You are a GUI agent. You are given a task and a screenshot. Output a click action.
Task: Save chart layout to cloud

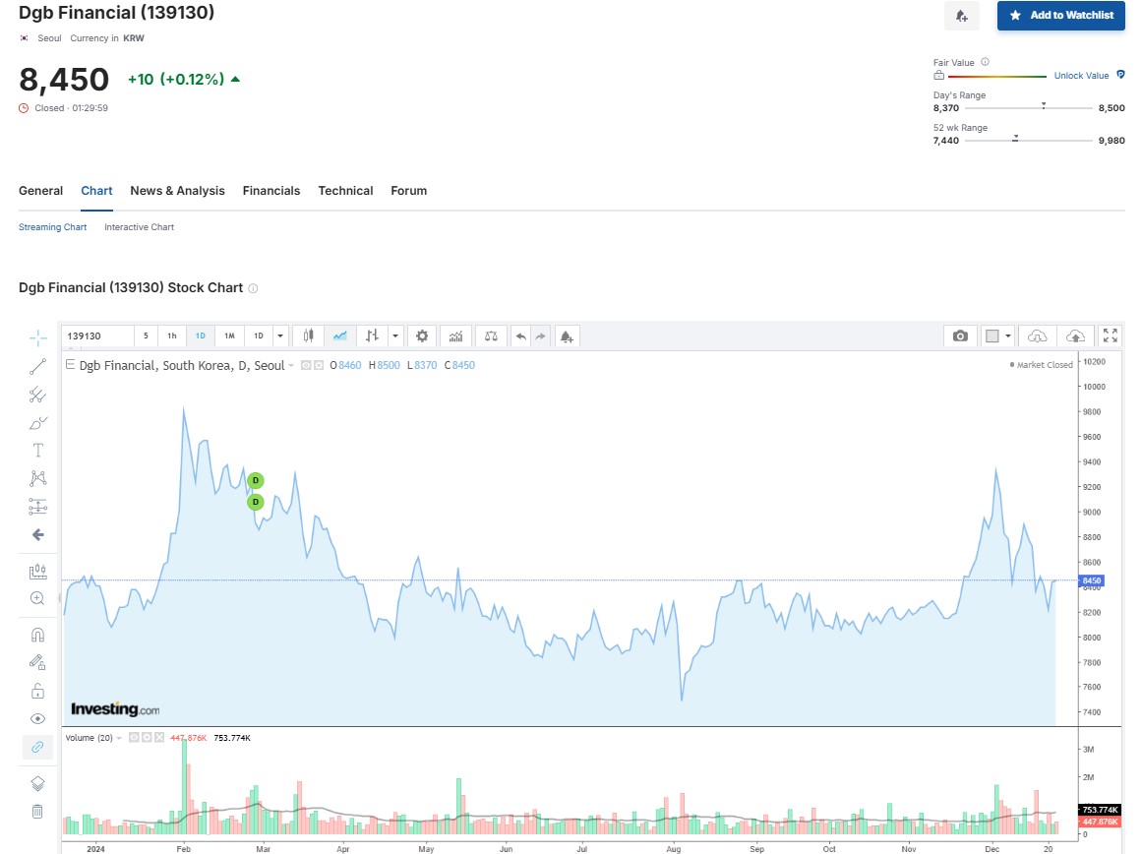click(1075, 335)
